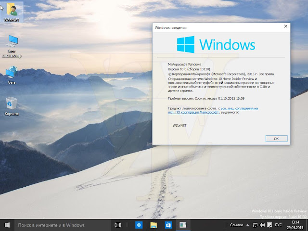The height and width of the screenshot is (231, 308).
Task: Select the Корзина recycle bin icon
Action: coord(12,106)
